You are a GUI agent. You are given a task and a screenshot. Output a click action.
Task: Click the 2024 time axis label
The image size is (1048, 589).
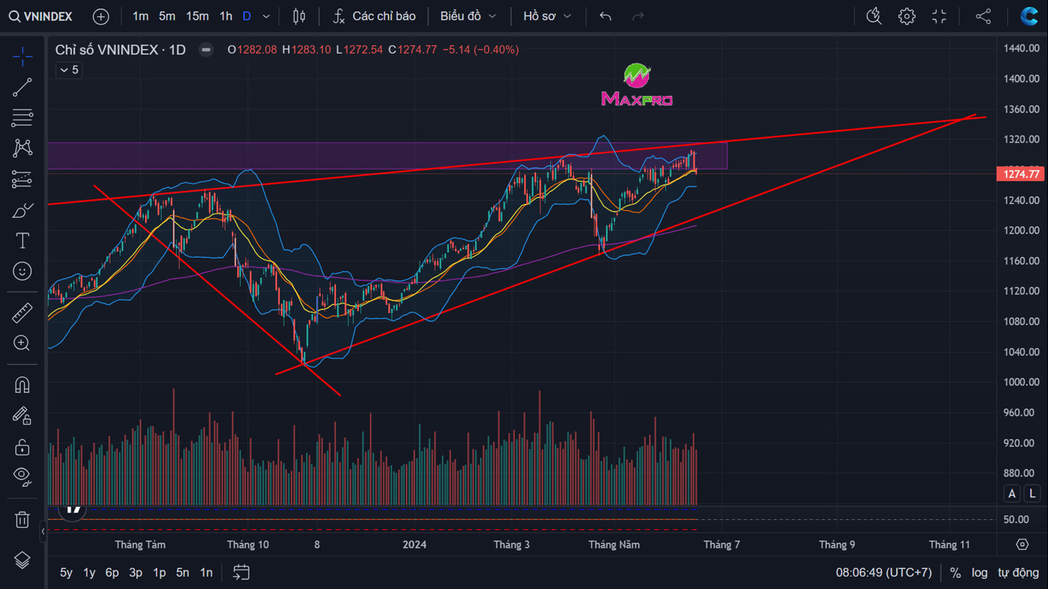point(415,545)
